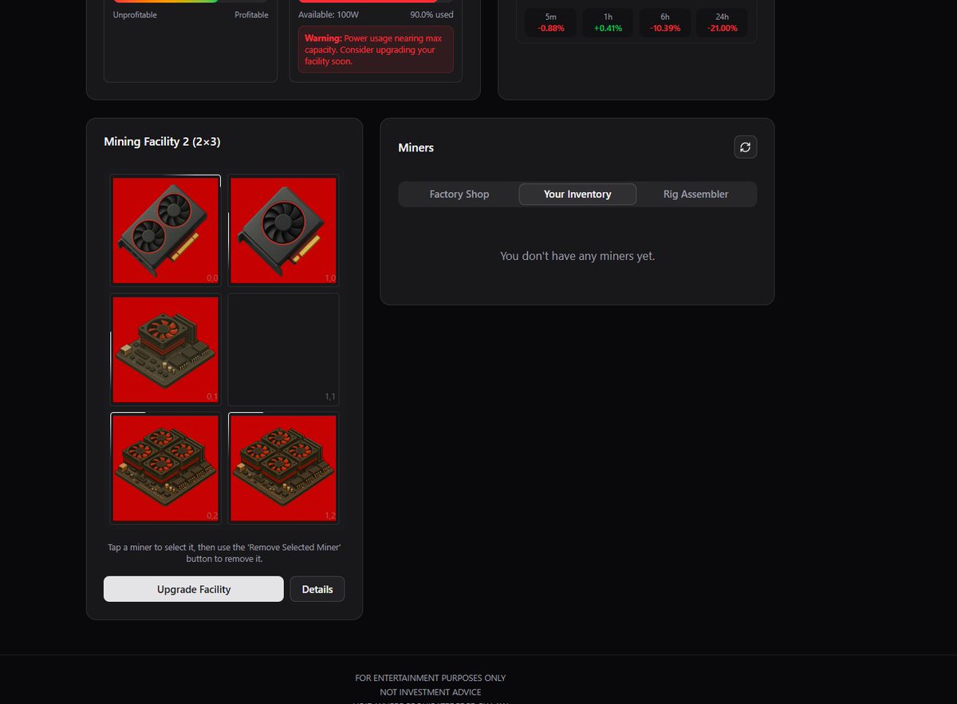
Task: Click the empty facility slot 1,1
Action: pyautogui.click(x=283, y=349)
